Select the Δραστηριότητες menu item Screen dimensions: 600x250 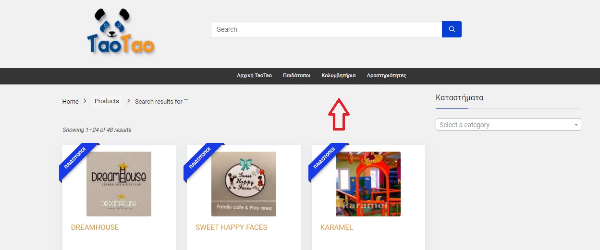(x=387, y=76)
